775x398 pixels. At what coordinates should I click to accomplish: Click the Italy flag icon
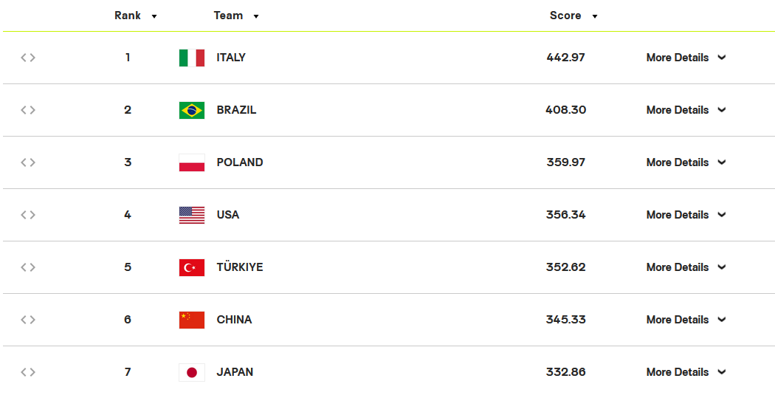[192, 58]
